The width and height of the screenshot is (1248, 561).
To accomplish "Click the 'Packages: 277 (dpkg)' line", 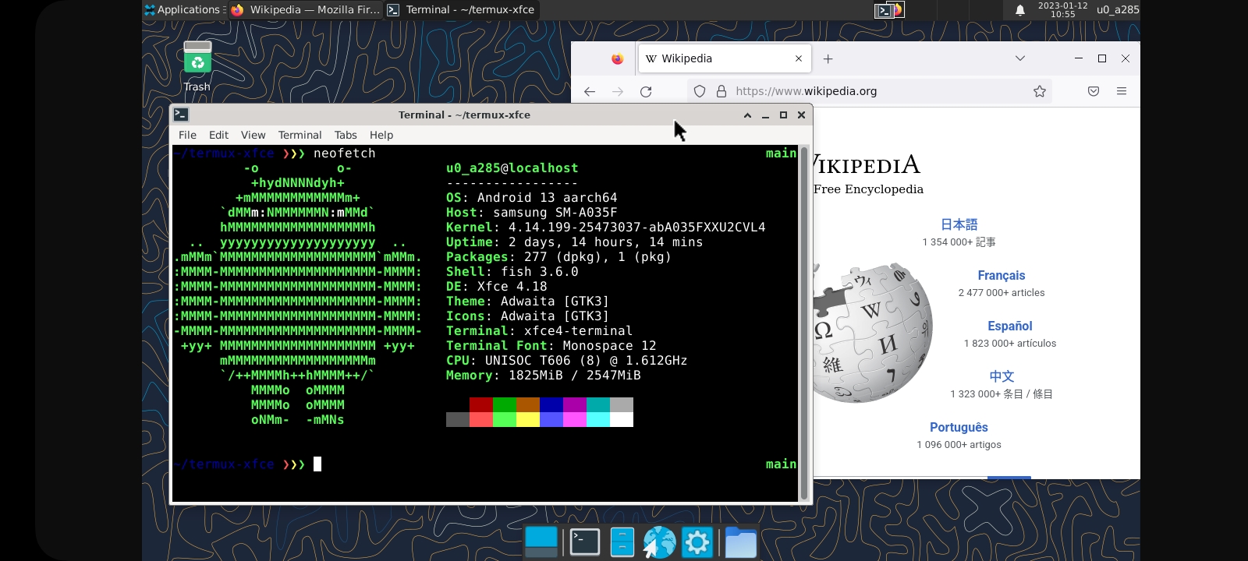I will [x=558, y=257].
